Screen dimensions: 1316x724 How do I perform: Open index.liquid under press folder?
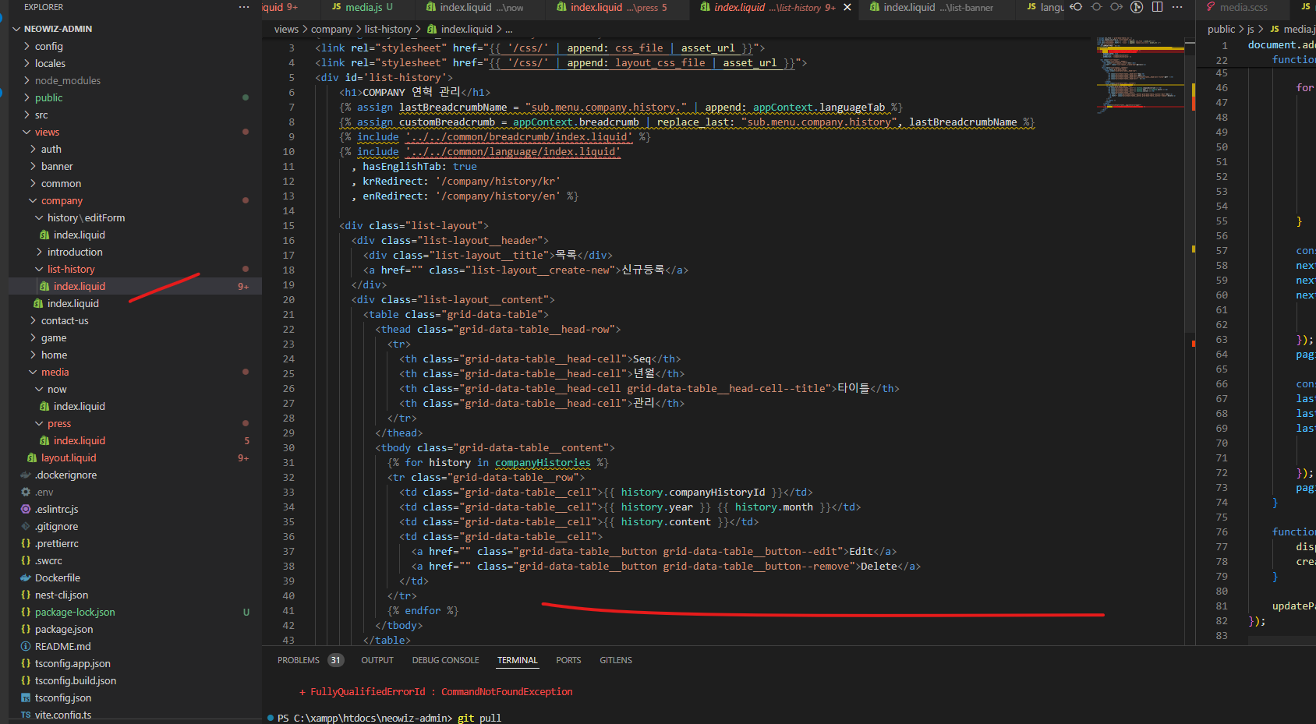coord(135,440)
